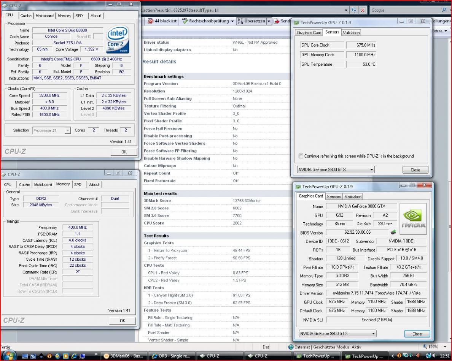Click the Switch between windows quick launch icon

(x=33, y=356)
